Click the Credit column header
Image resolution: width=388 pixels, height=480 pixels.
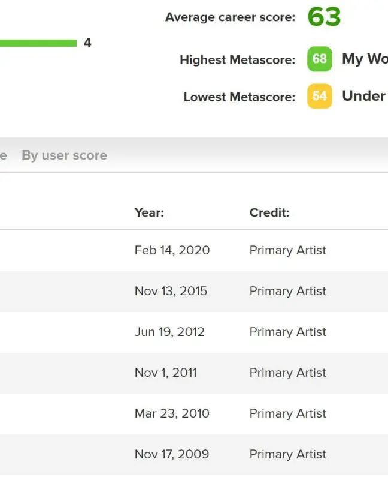point(269,212)
